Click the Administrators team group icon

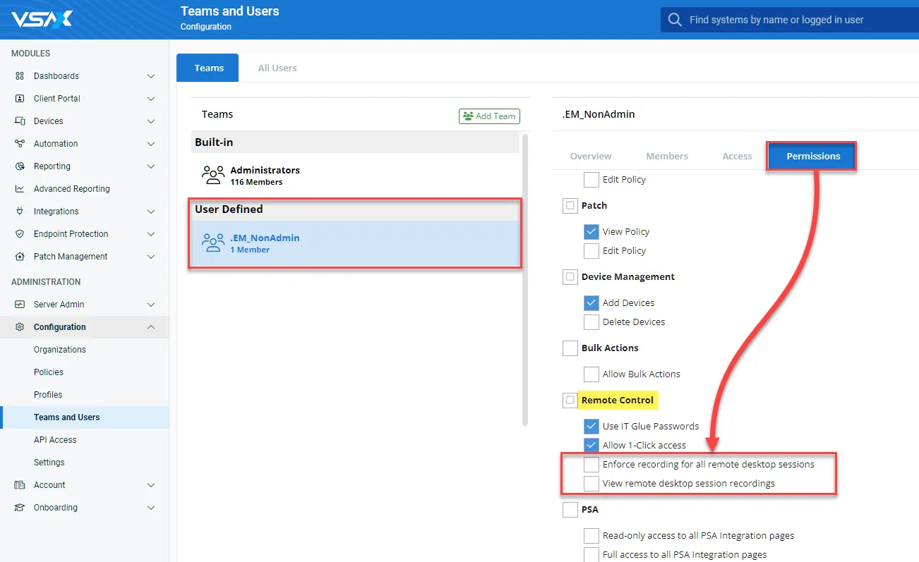(212, 175)
